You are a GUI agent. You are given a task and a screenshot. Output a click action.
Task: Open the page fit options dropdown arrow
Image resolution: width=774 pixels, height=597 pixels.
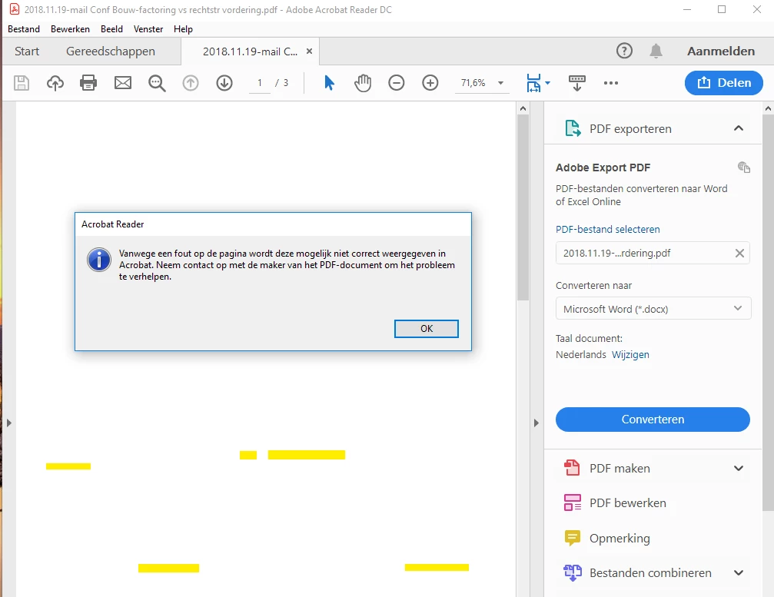[547, 83]
